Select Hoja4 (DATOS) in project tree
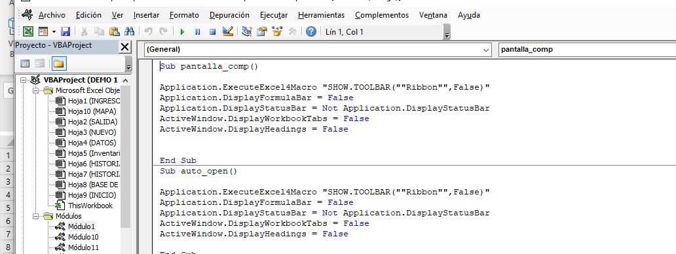 click(x=92, y=143)
